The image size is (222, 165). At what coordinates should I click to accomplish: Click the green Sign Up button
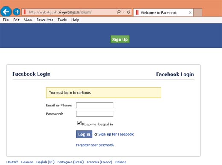(120, 39)
